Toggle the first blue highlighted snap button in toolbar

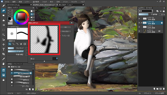coord(3,70)
